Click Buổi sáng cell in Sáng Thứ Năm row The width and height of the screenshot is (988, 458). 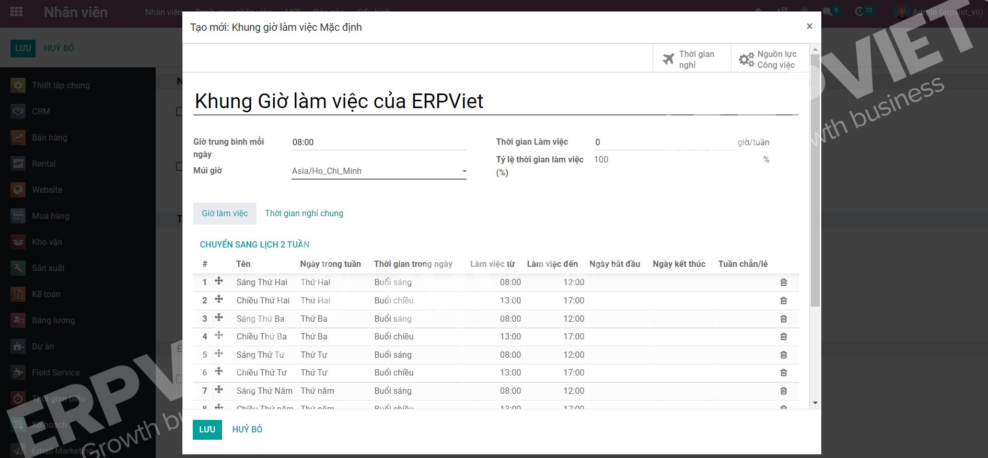click(393, 391)
